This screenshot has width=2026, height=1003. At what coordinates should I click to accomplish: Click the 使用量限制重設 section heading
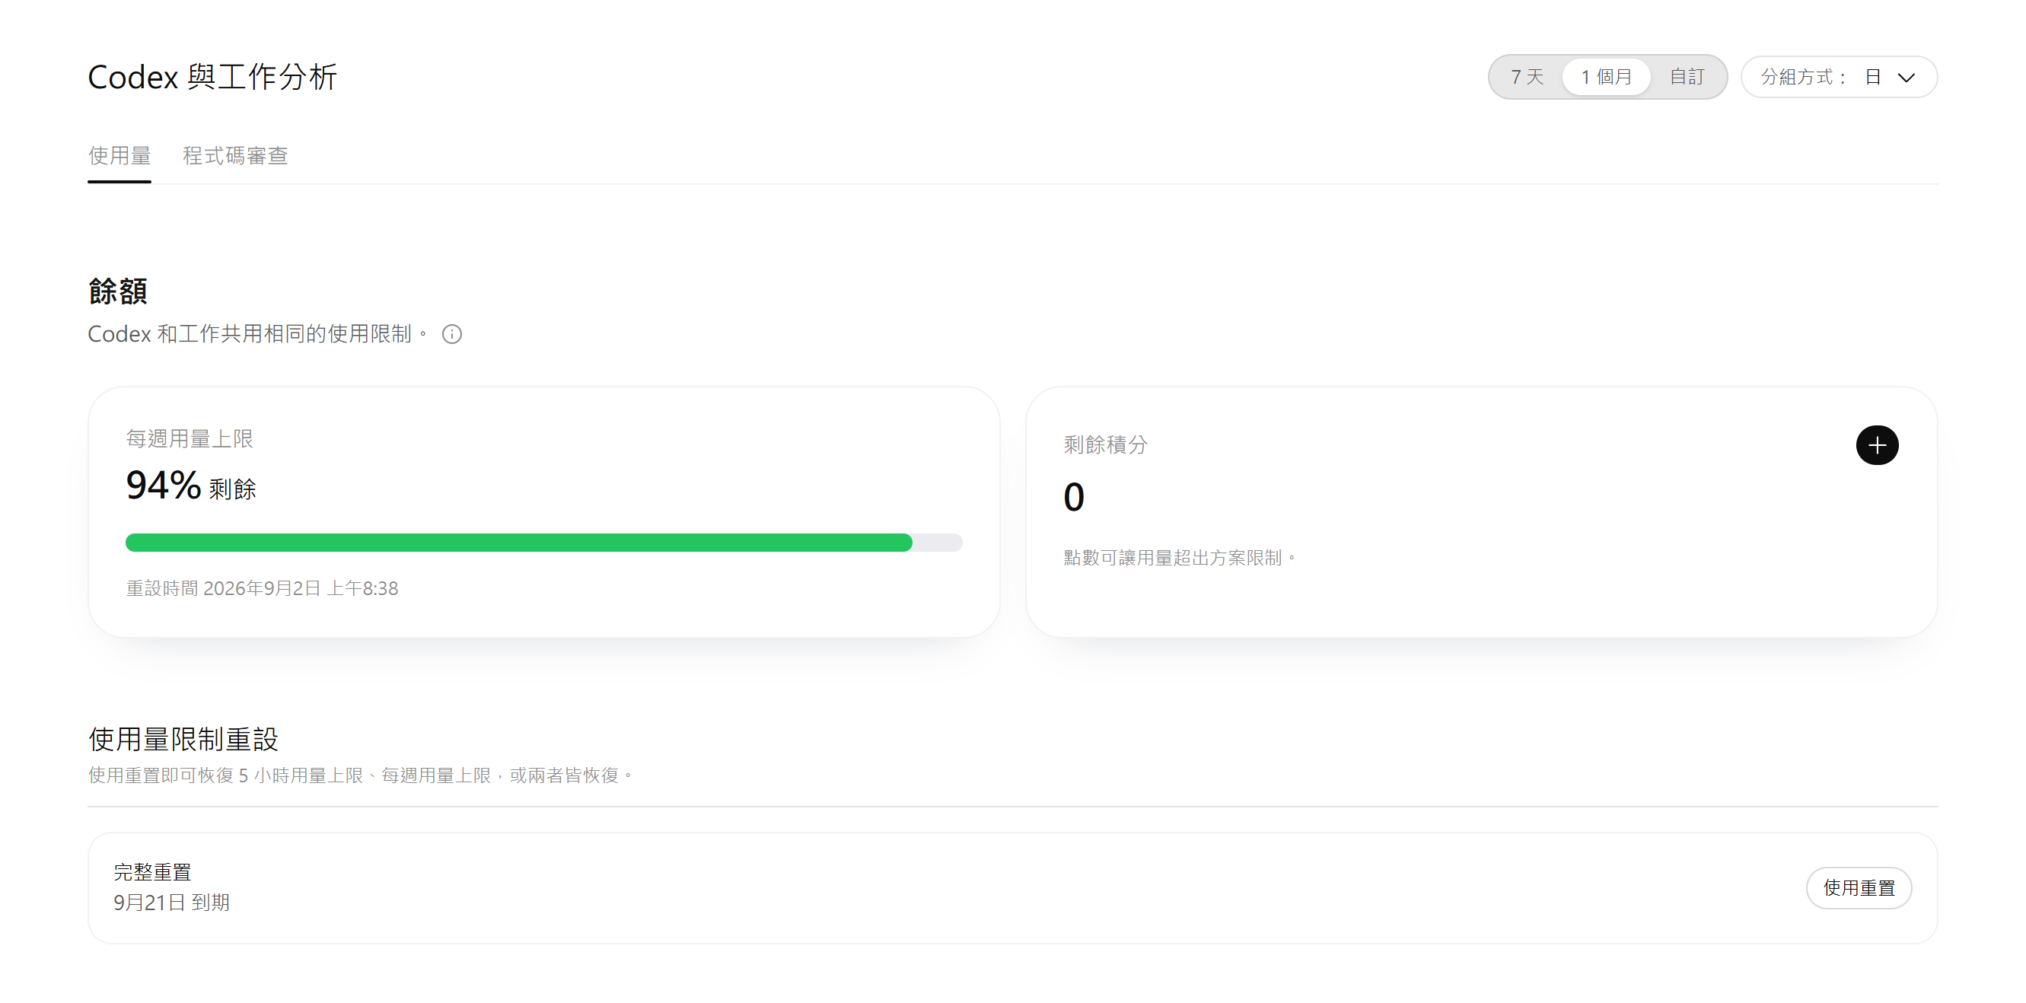(183, 739)
